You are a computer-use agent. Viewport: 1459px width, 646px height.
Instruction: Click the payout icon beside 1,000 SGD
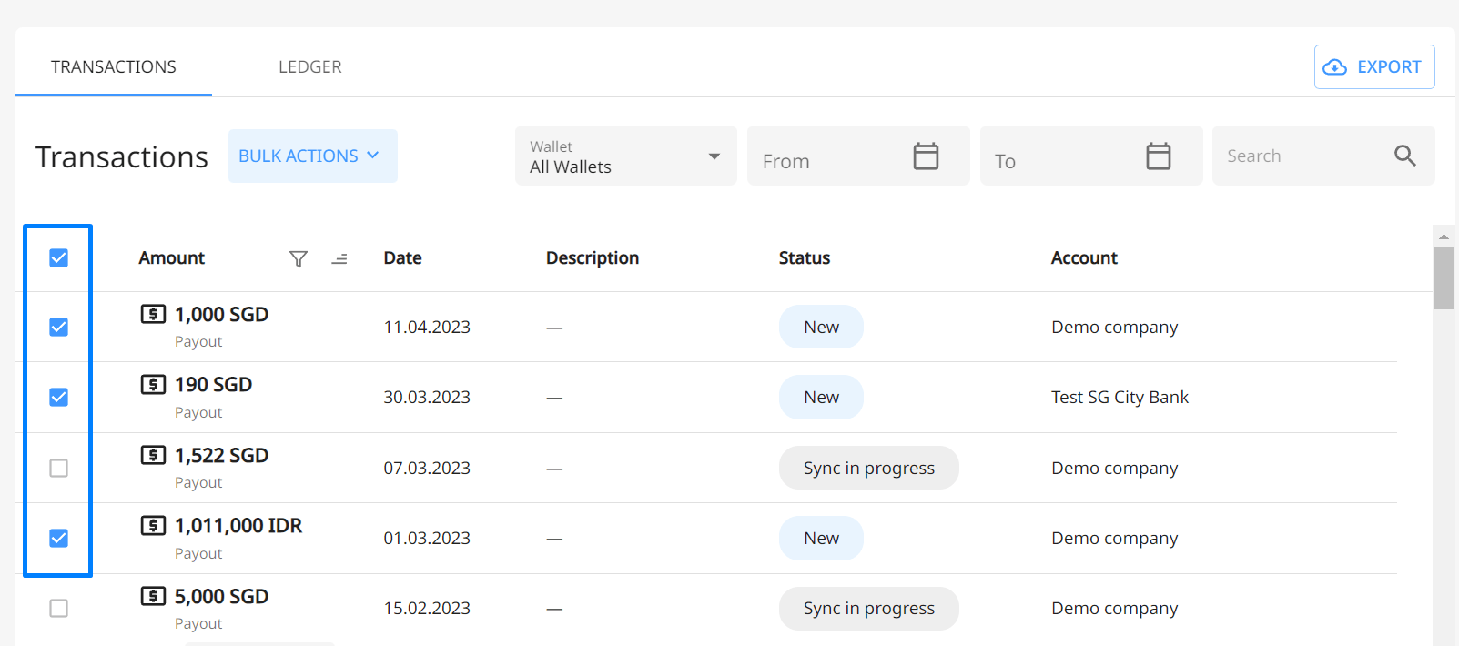[x=153, y=314]
